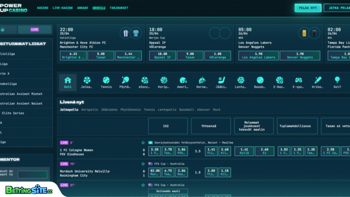Viewport: 350px width, 197px height.
Task: Open the Kasino menu item
Action: click(43, 8)
